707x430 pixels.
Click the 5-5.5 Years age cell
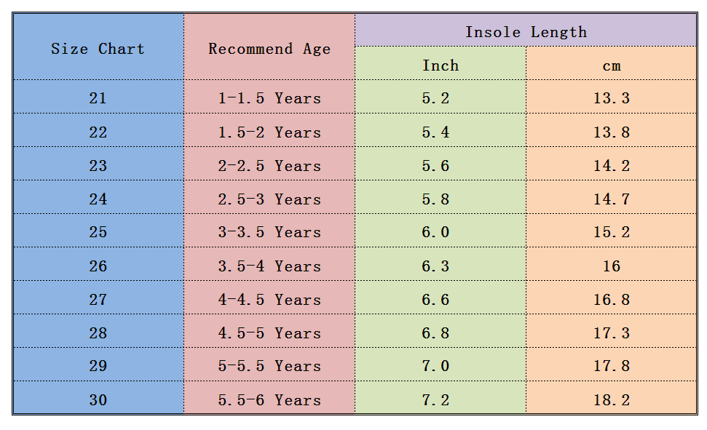(x=269, y=366)
